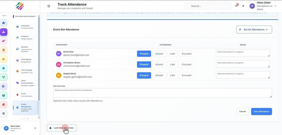
Task: Click chris.brown@email.com text
Action: (x=77, y=66)
